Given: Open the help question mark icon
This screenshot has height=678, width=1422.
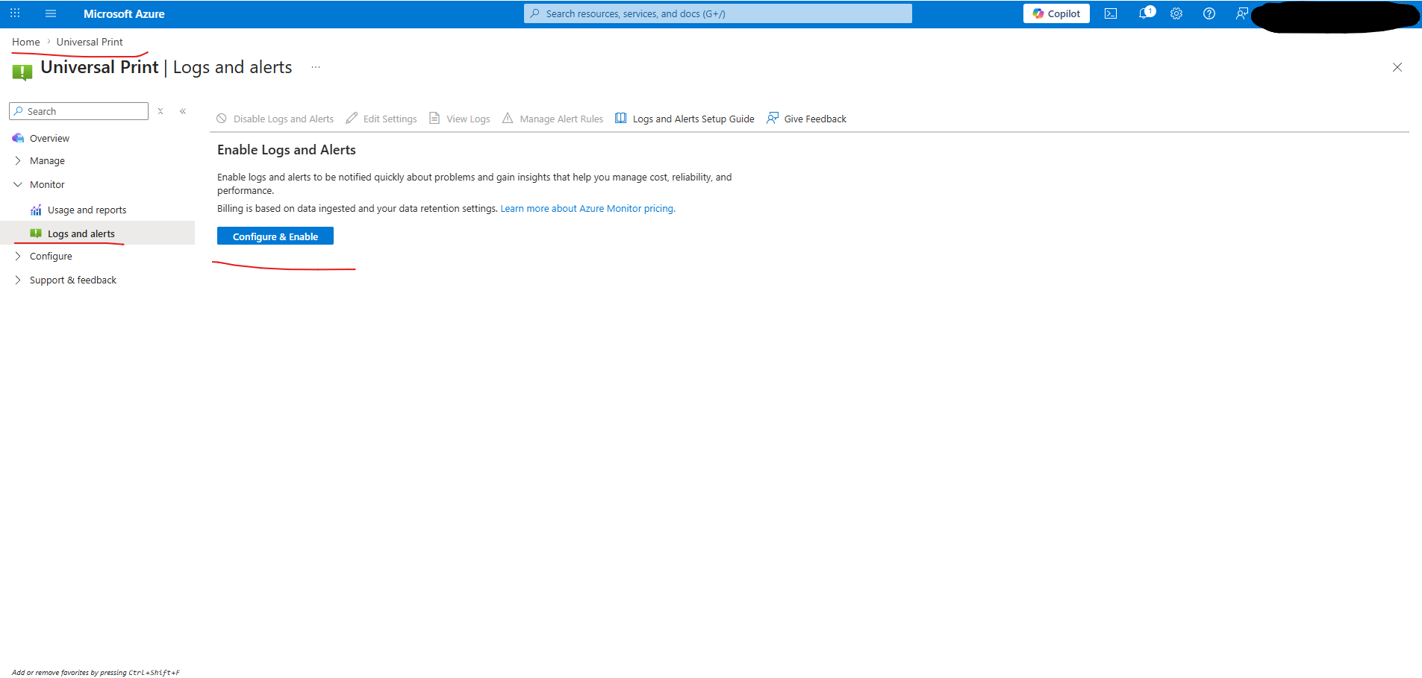Looking at the screenshot, I should [x=1209, y=13].
